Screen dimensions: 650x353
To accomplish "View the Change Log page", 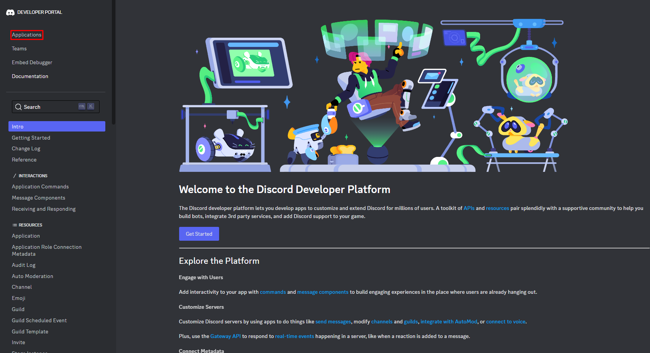I will 26,148.
